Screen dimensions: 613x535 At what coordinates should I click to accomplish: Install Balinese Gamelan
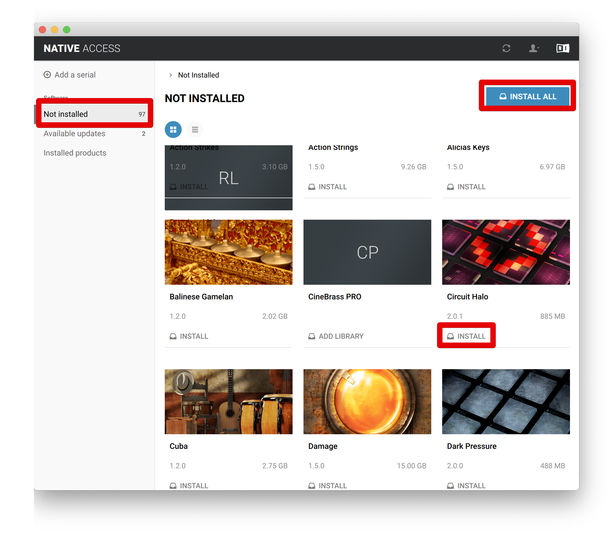pyautogui.click(x=189, y=336)
